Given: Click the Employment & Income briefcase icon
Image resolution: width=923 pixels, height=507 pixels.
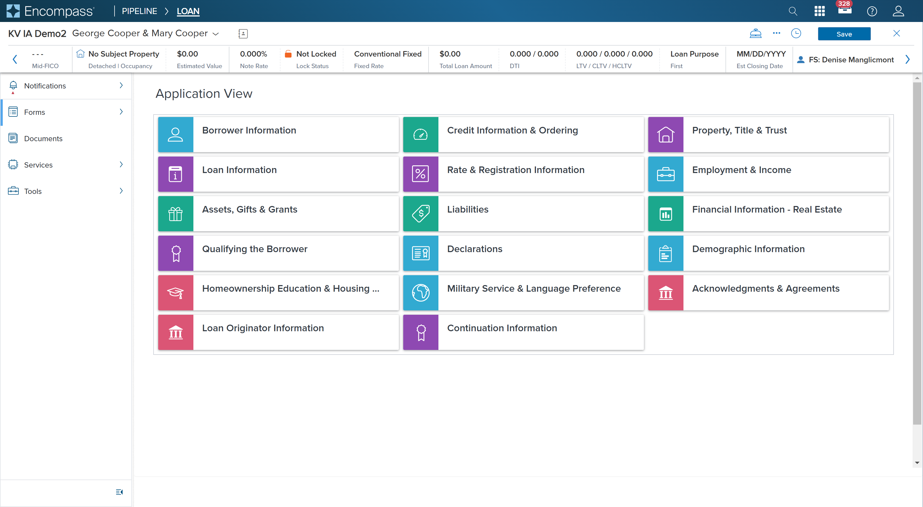Looking at the screenshot, I should [x=666, y=174].
